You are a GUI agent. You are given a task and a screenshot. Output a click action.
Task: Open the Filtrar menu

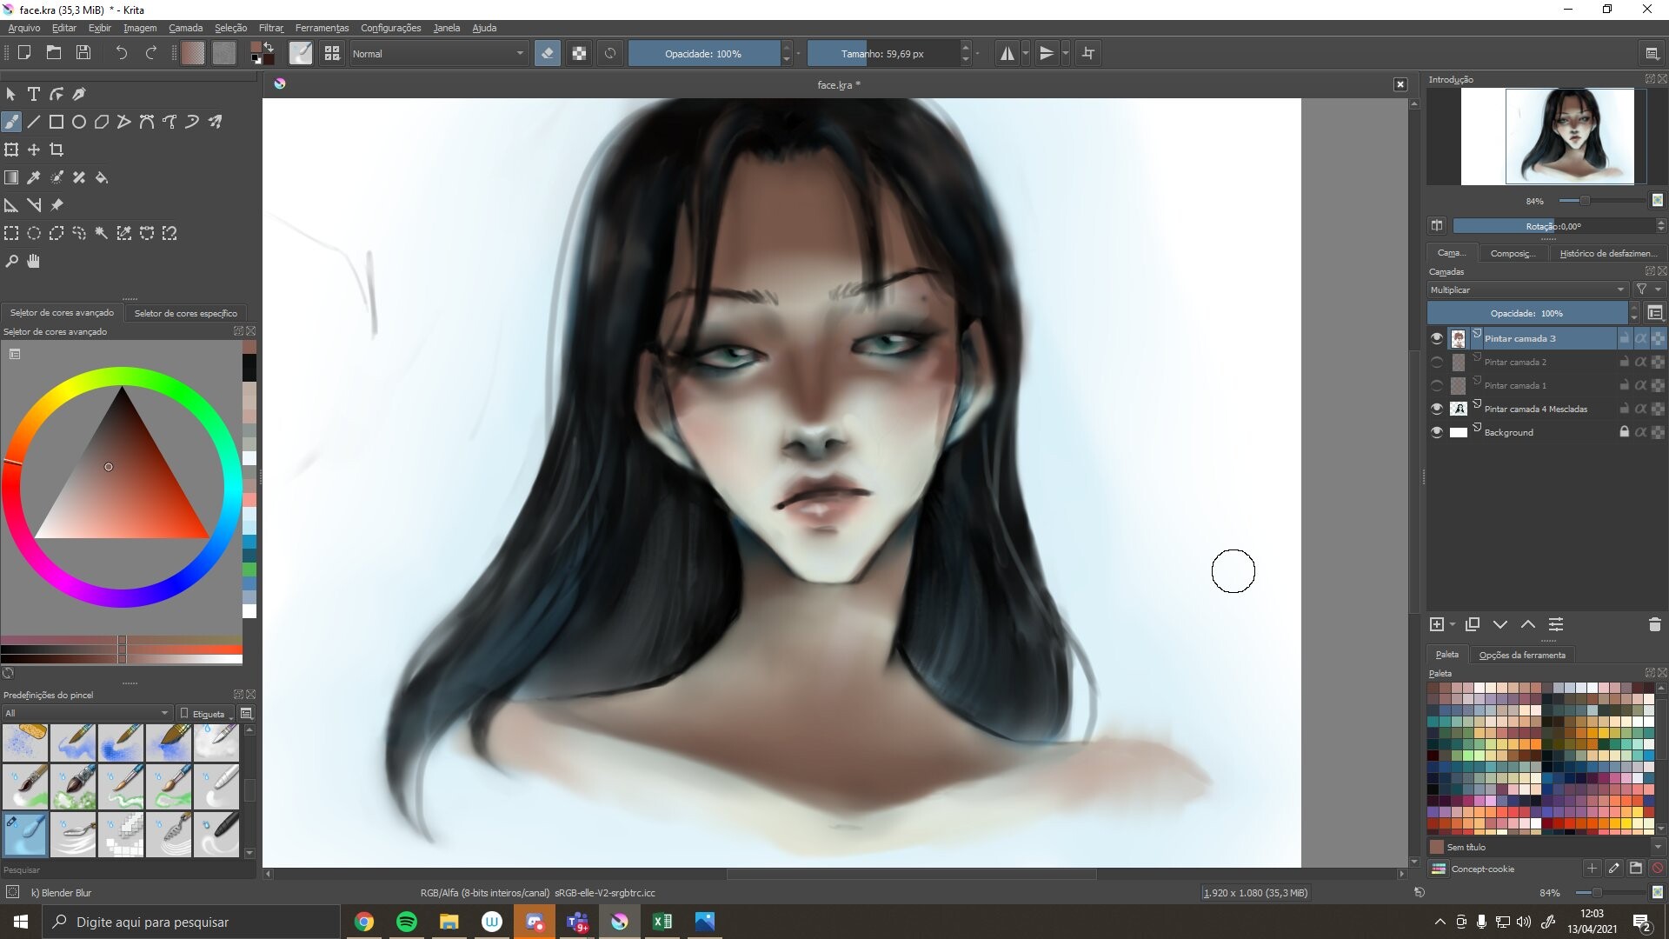(x=270, y=28)
